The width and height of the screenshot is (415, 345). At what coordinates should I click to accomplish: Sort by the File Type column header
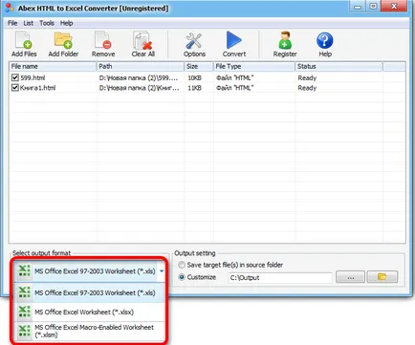[254, 66]
